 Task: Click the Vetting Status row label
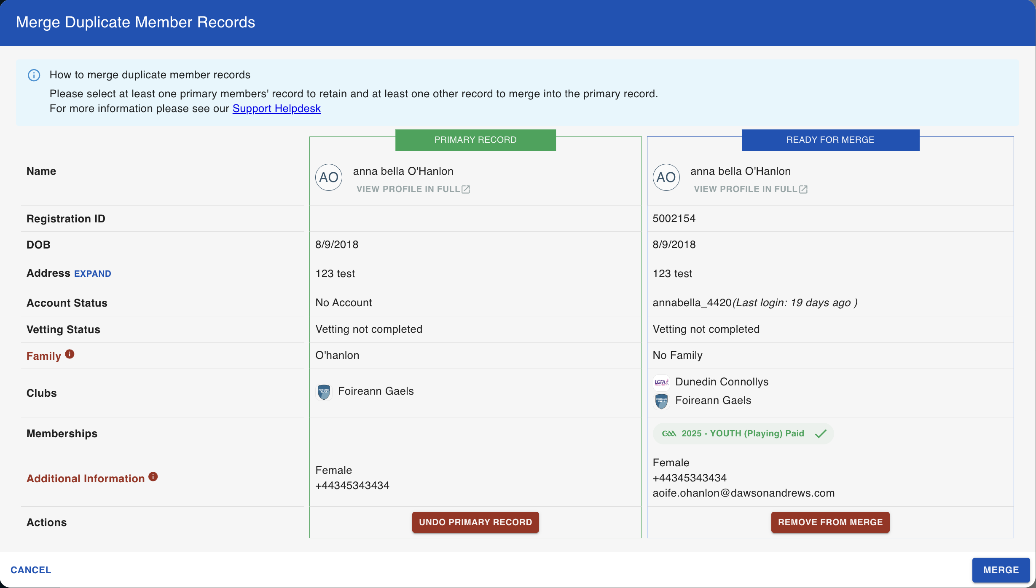63,330
